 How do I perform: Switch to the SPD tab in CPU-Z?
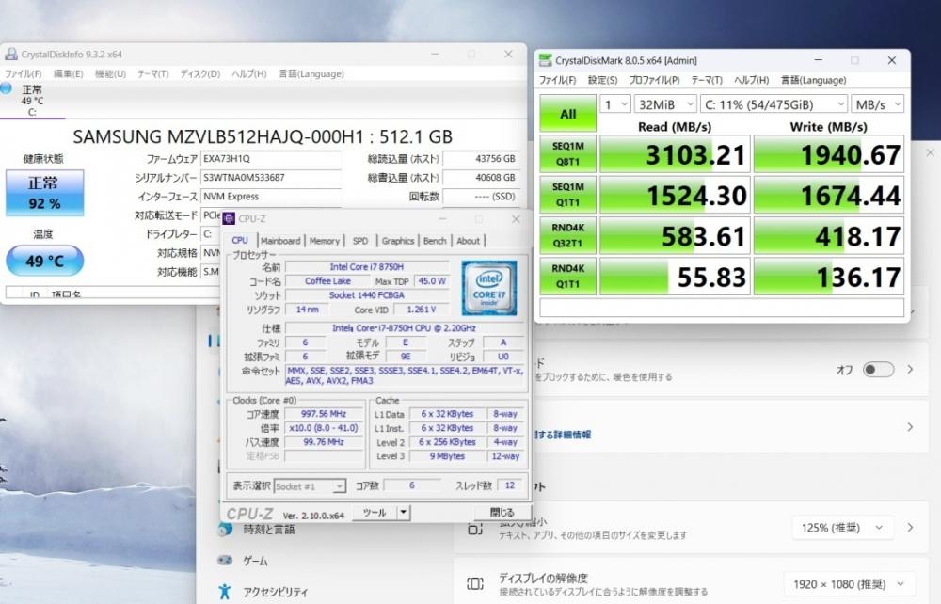[360, 241]
